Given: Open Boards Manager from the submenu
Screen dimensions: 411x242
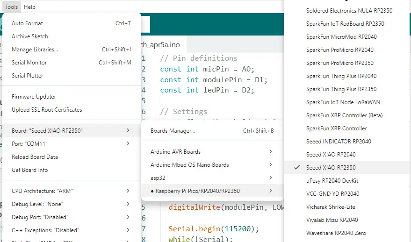Looking at the screenshot, I should pos(173,131).
